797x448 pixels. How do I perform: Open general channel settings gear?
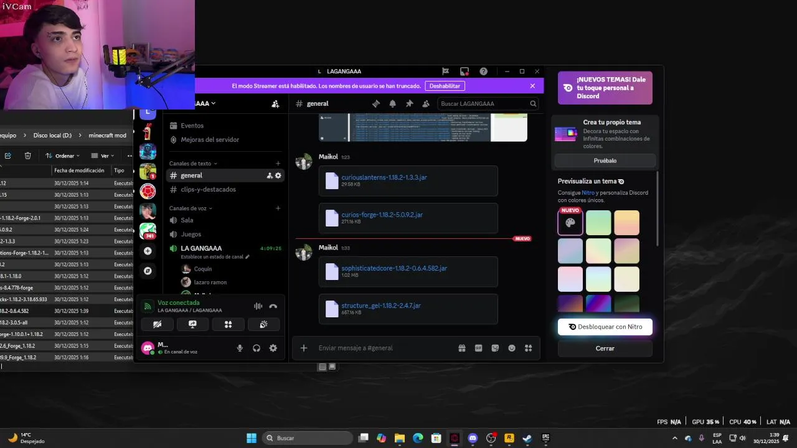click(278, 175)
